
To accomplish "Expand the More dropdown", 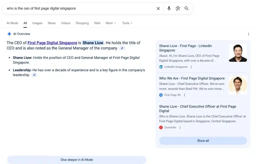I will tap(111, 23).
